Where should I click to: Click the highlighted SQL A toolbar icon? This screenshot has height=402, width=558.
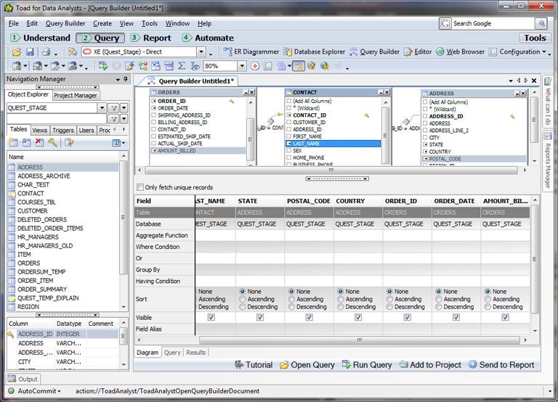point(299,66)
